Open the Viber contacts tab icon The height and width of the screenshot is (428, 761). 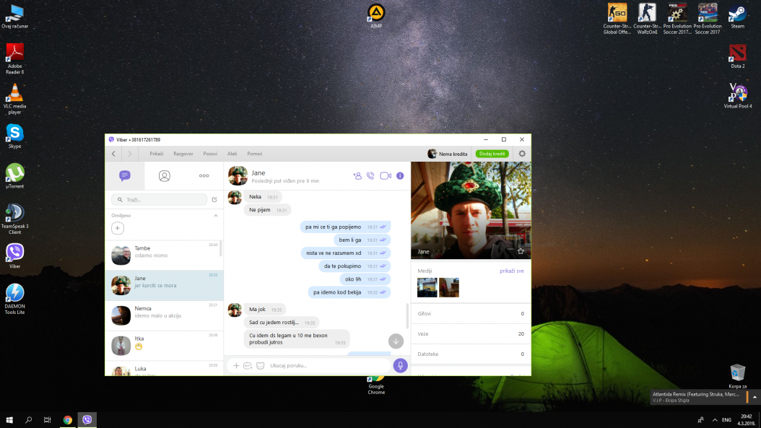click(x=165, y=175)
